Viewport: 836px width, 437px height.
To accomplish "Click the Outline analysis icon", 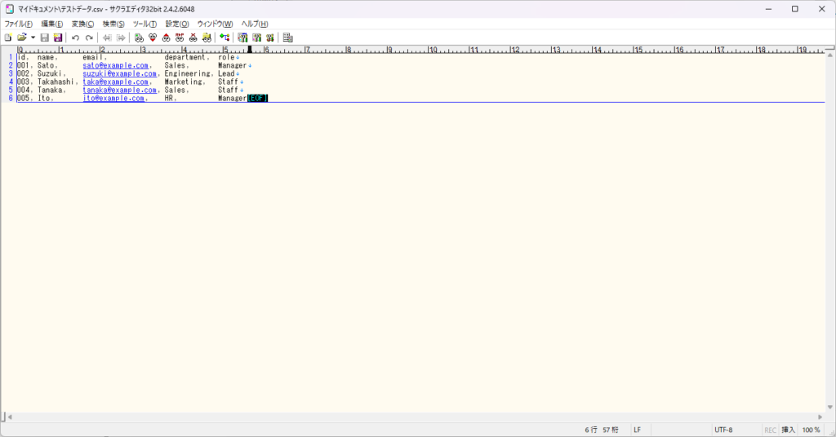I will click(x=288, y=38).
